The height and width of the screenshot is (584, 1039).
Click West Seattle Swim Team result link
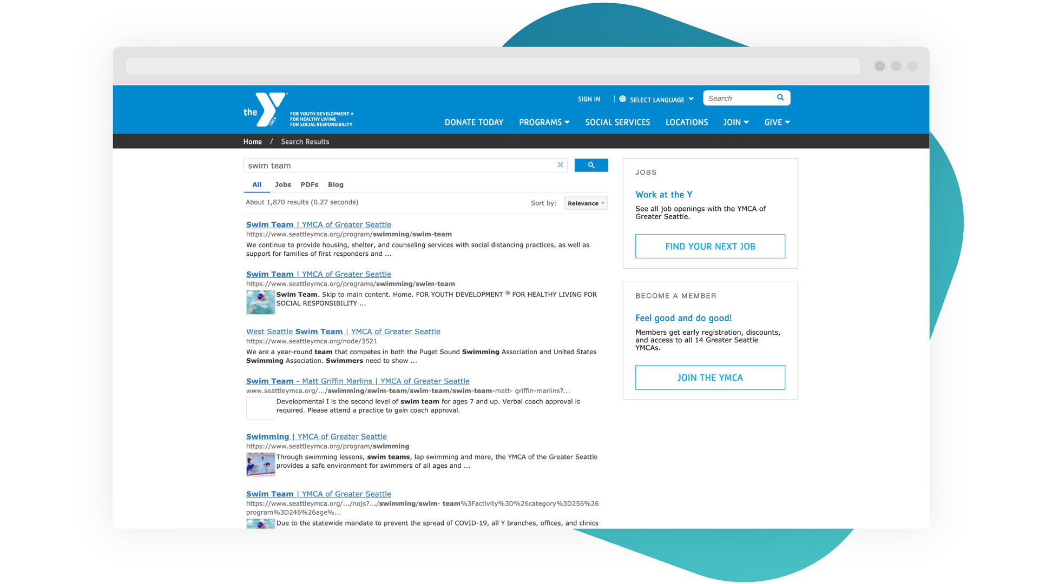(343, 331)
